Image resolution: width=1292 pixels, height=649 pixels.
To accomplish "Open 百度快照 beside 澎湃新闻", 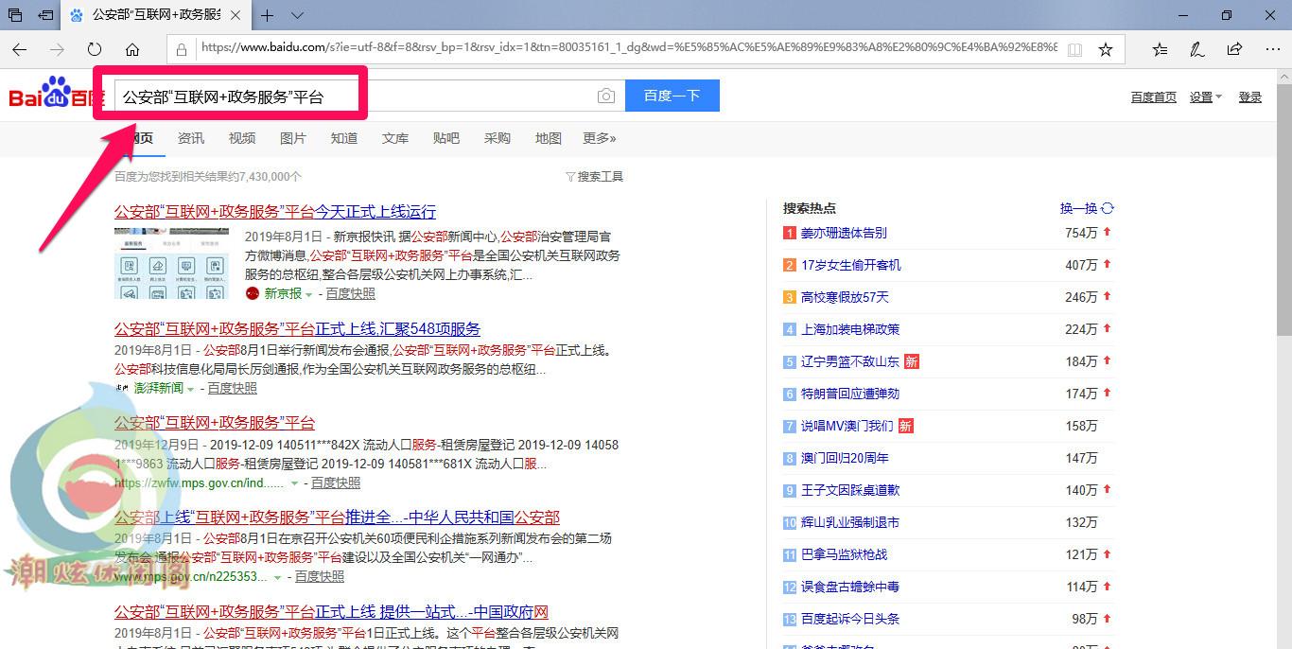I will (x=233, y=389).
